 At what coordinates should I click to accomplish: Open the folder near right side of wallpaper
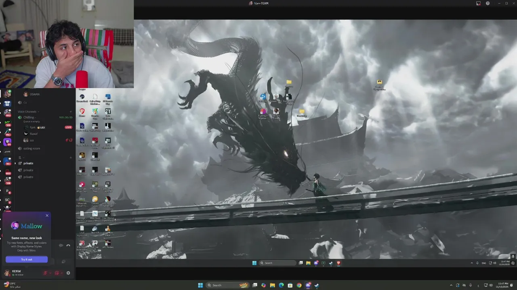tap(379, 84)
